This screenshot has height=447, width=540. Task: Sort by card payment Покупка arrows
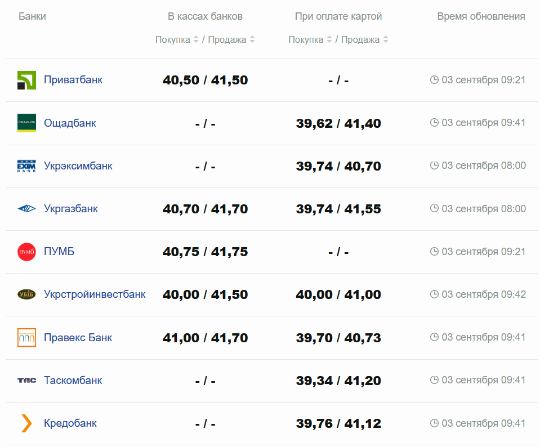click(329, 39)
